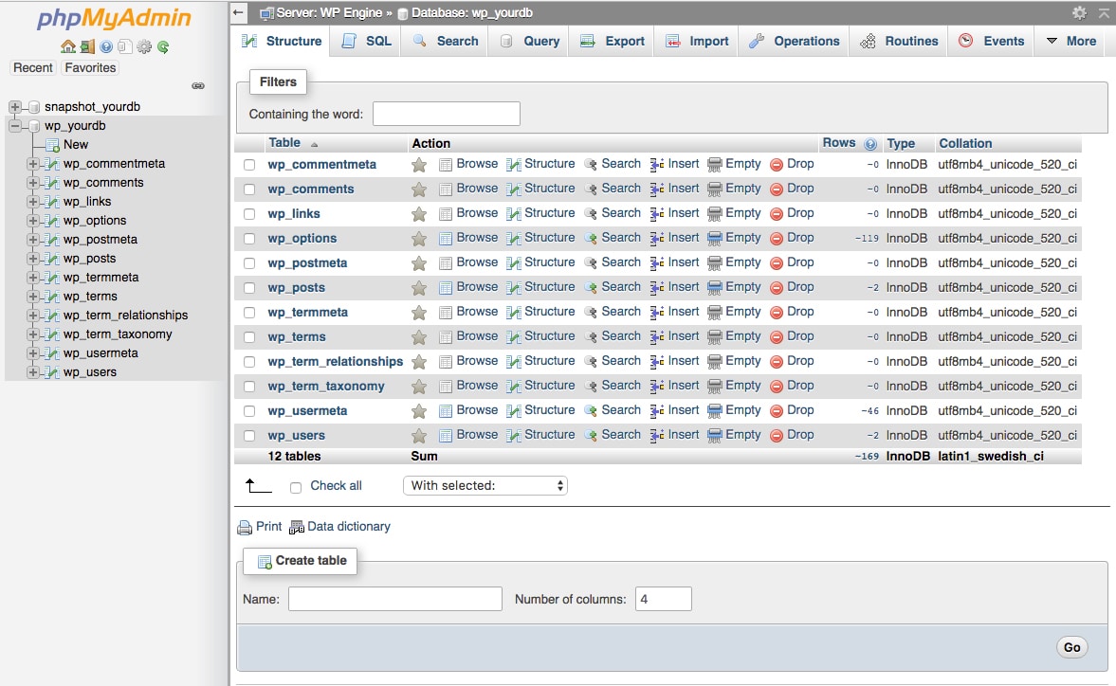Click the Data dictionary icon
This screenshot has width=1116, height=686.
297,528
